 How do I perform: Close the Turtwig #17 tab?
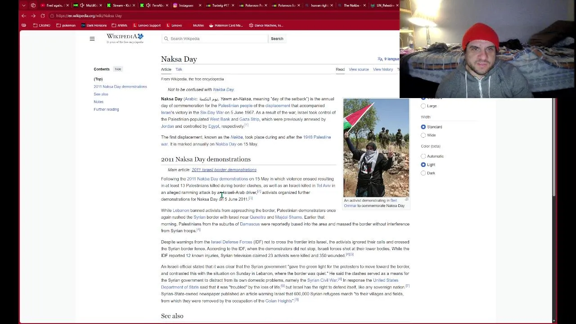(x=232, y=5)
